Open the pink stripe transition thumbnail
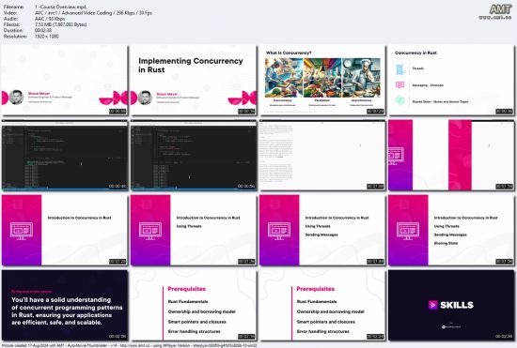This screenshot has height=348, width=517. click(x=451, y=156)
